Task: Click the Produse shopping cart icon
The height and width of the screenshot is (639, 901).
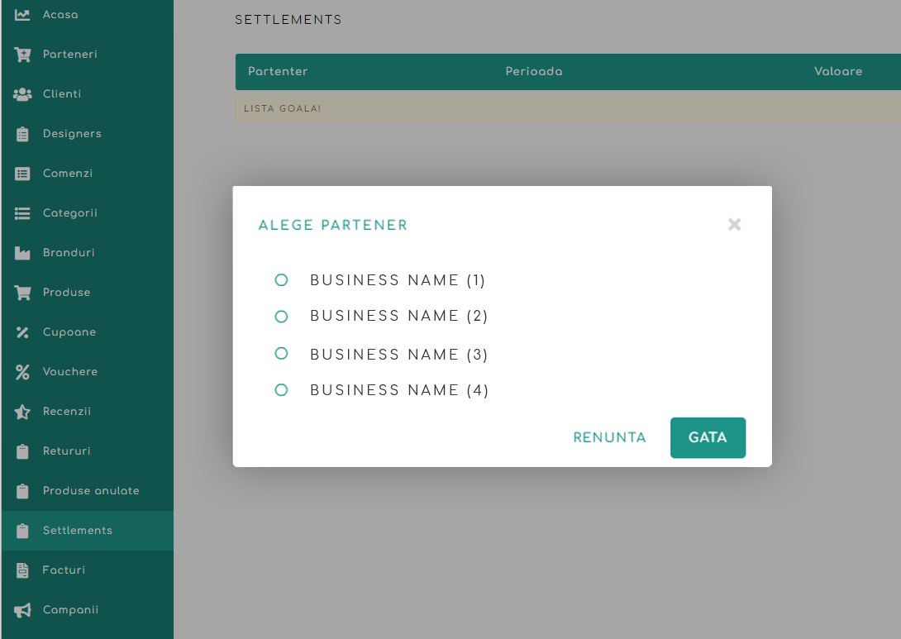Action: click(22, 293)
